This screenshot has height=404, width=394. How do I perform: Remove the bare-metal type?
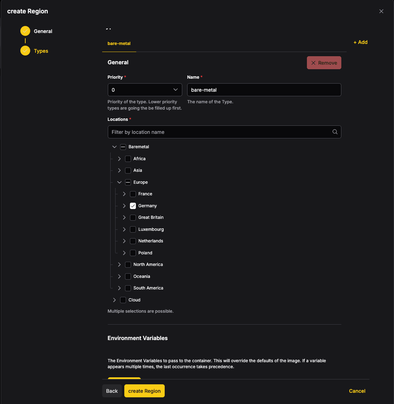tap(324, 63)
